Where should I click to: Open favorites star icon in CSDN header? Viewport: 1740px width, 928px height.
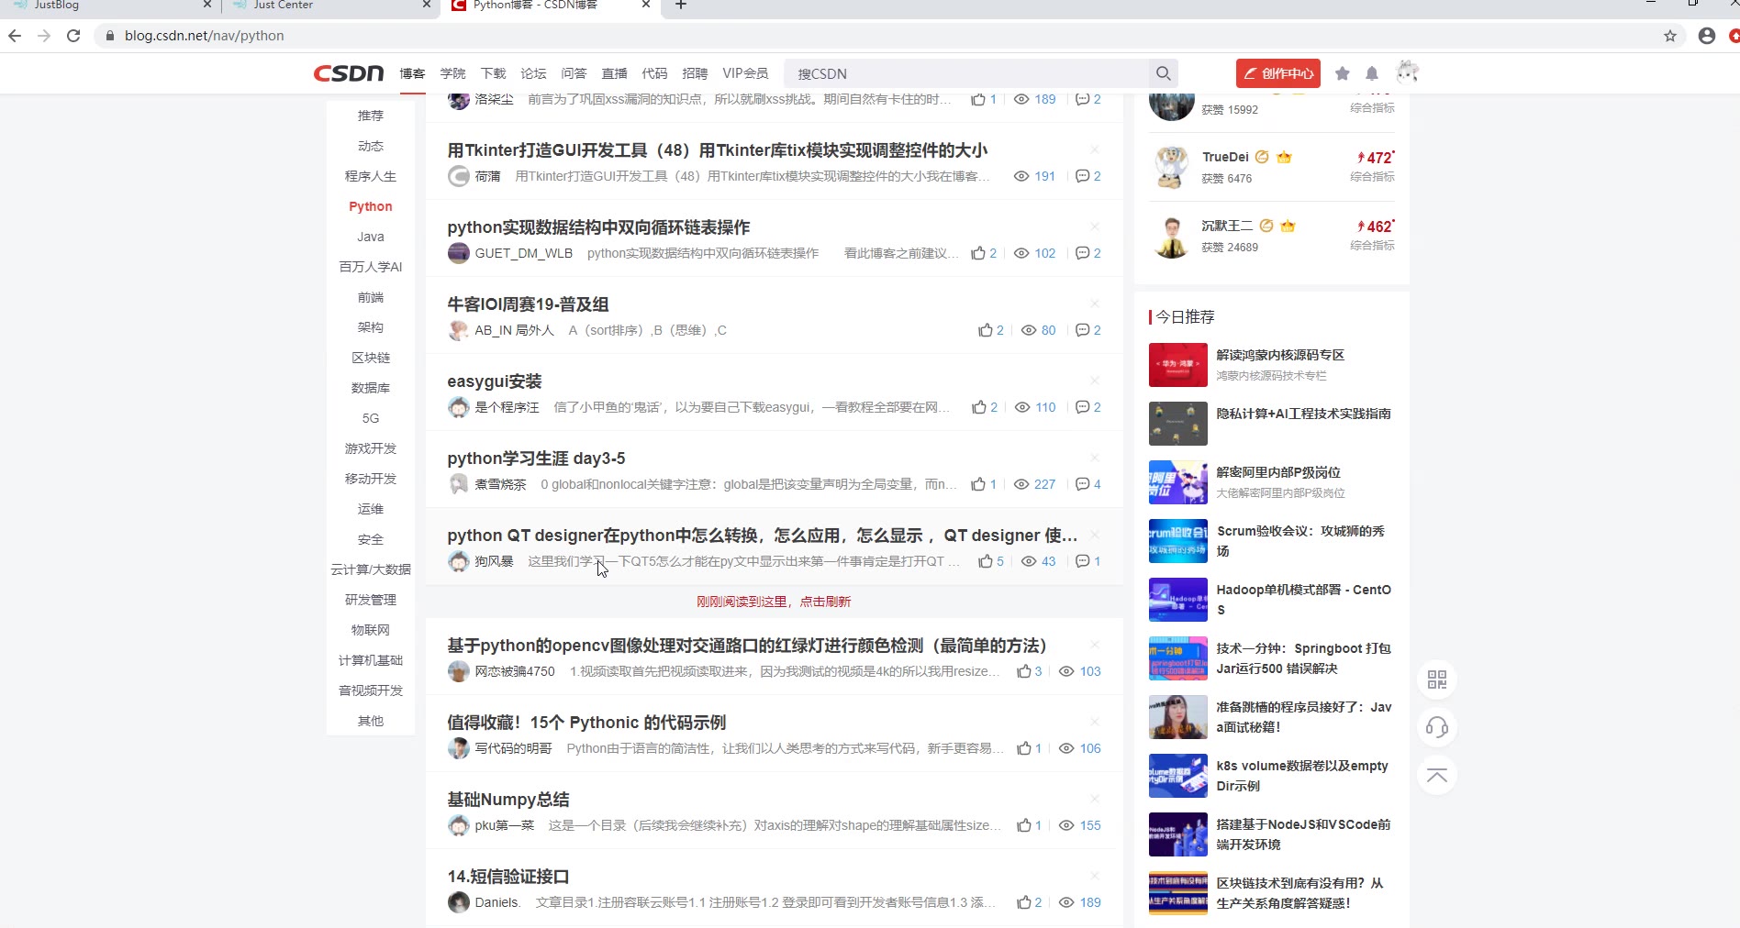coord(1342,73)
